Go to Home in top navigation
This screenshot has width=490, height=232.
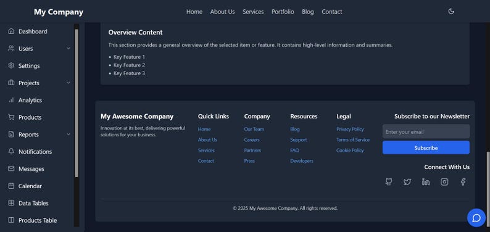(194, 12)
